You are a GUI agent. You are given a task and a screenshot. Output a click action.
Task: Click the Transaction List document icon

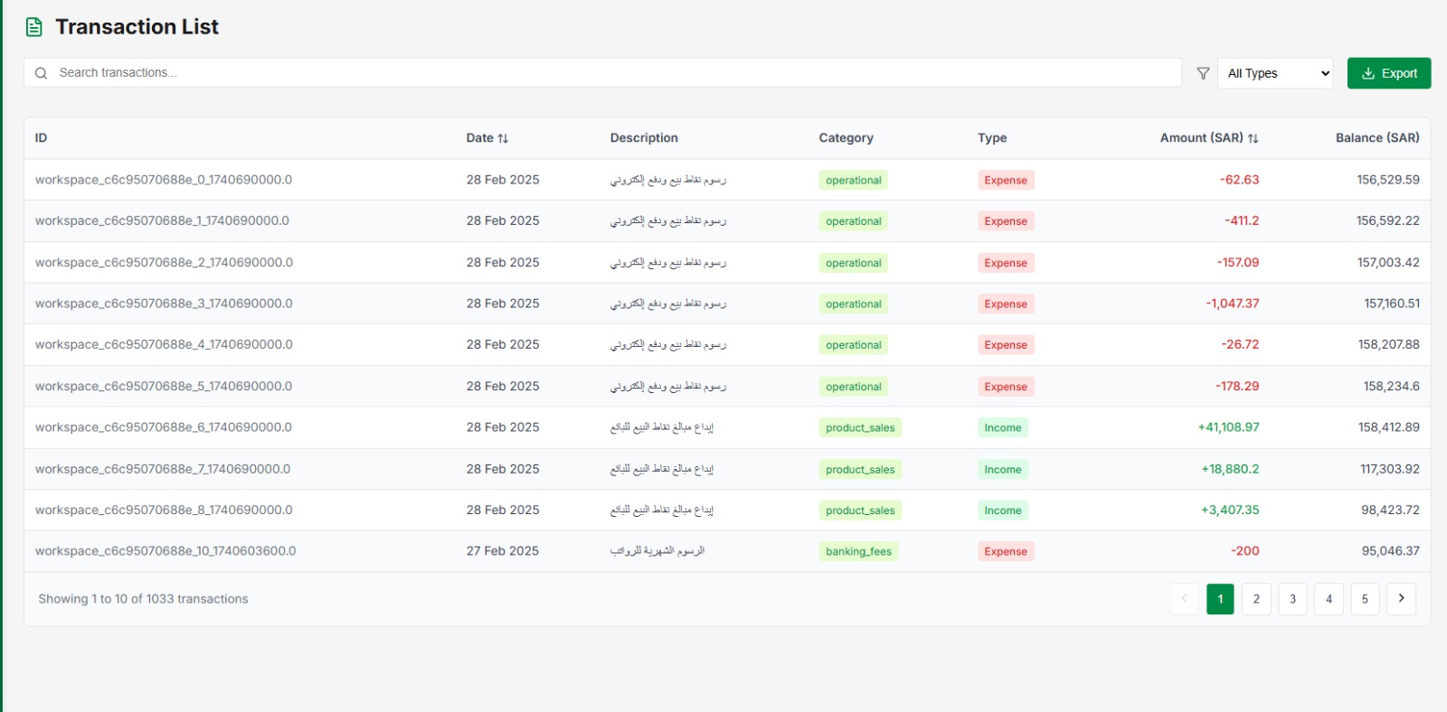coord(34,27)
